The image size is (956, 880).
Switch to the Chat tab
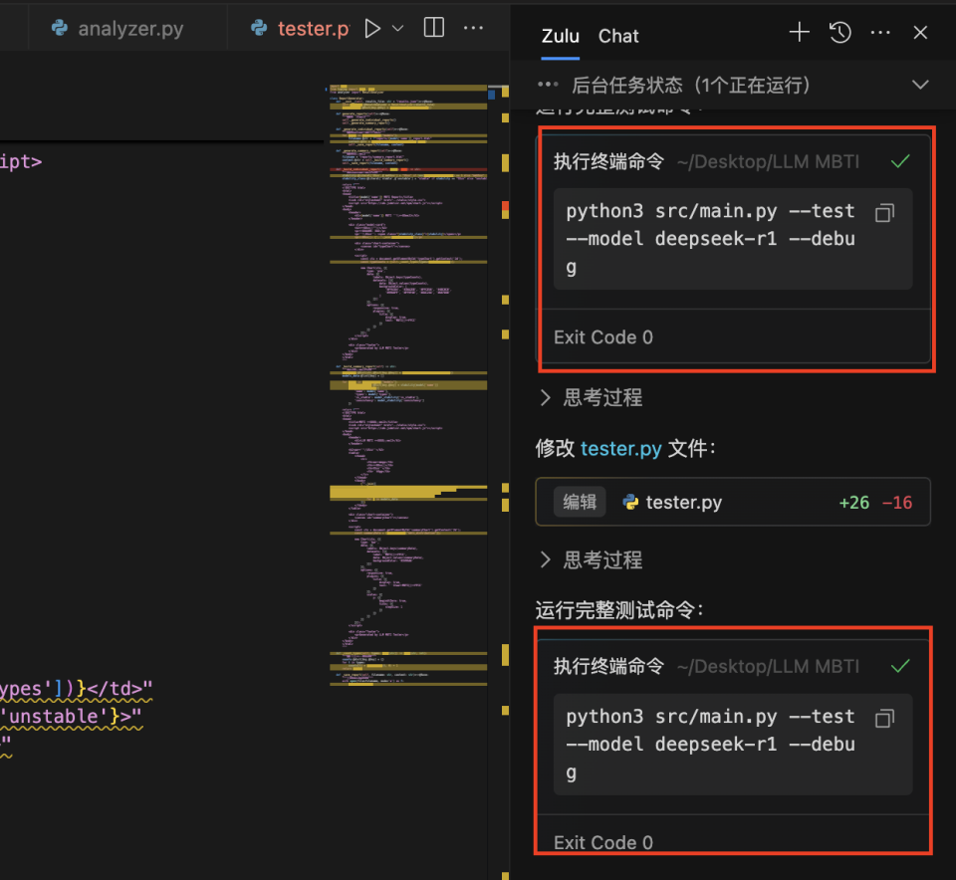pos(618,36)
